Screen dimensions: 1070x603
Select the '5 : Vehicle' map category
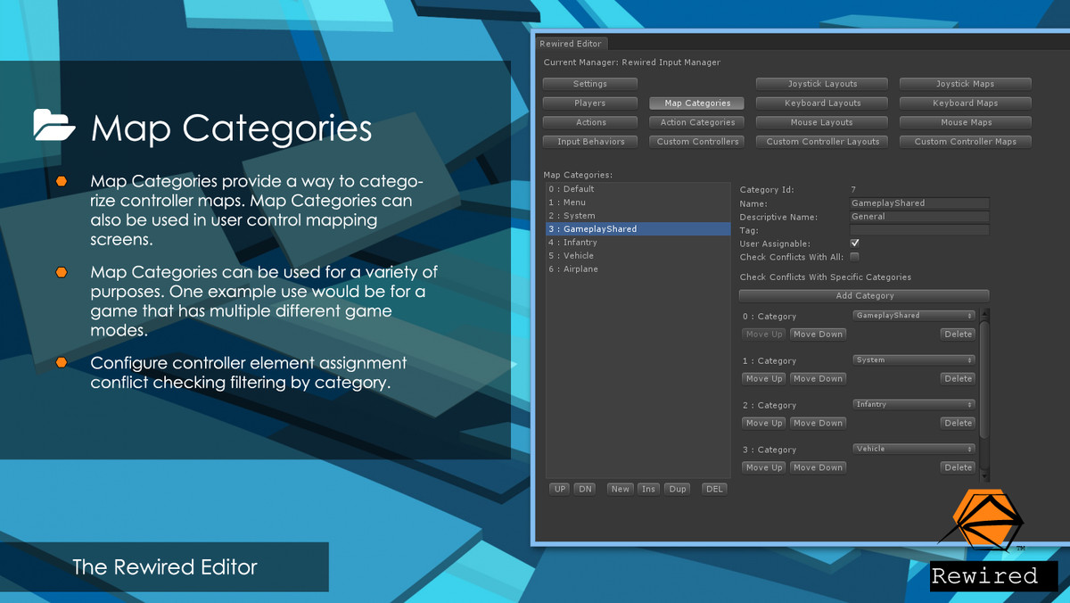coord(638,256)
